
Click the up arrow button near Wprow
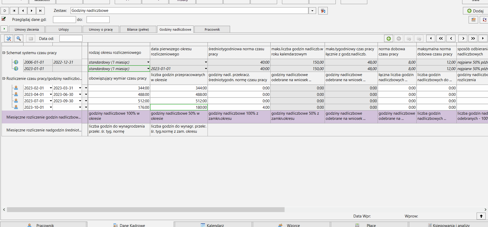click(481, 216)
